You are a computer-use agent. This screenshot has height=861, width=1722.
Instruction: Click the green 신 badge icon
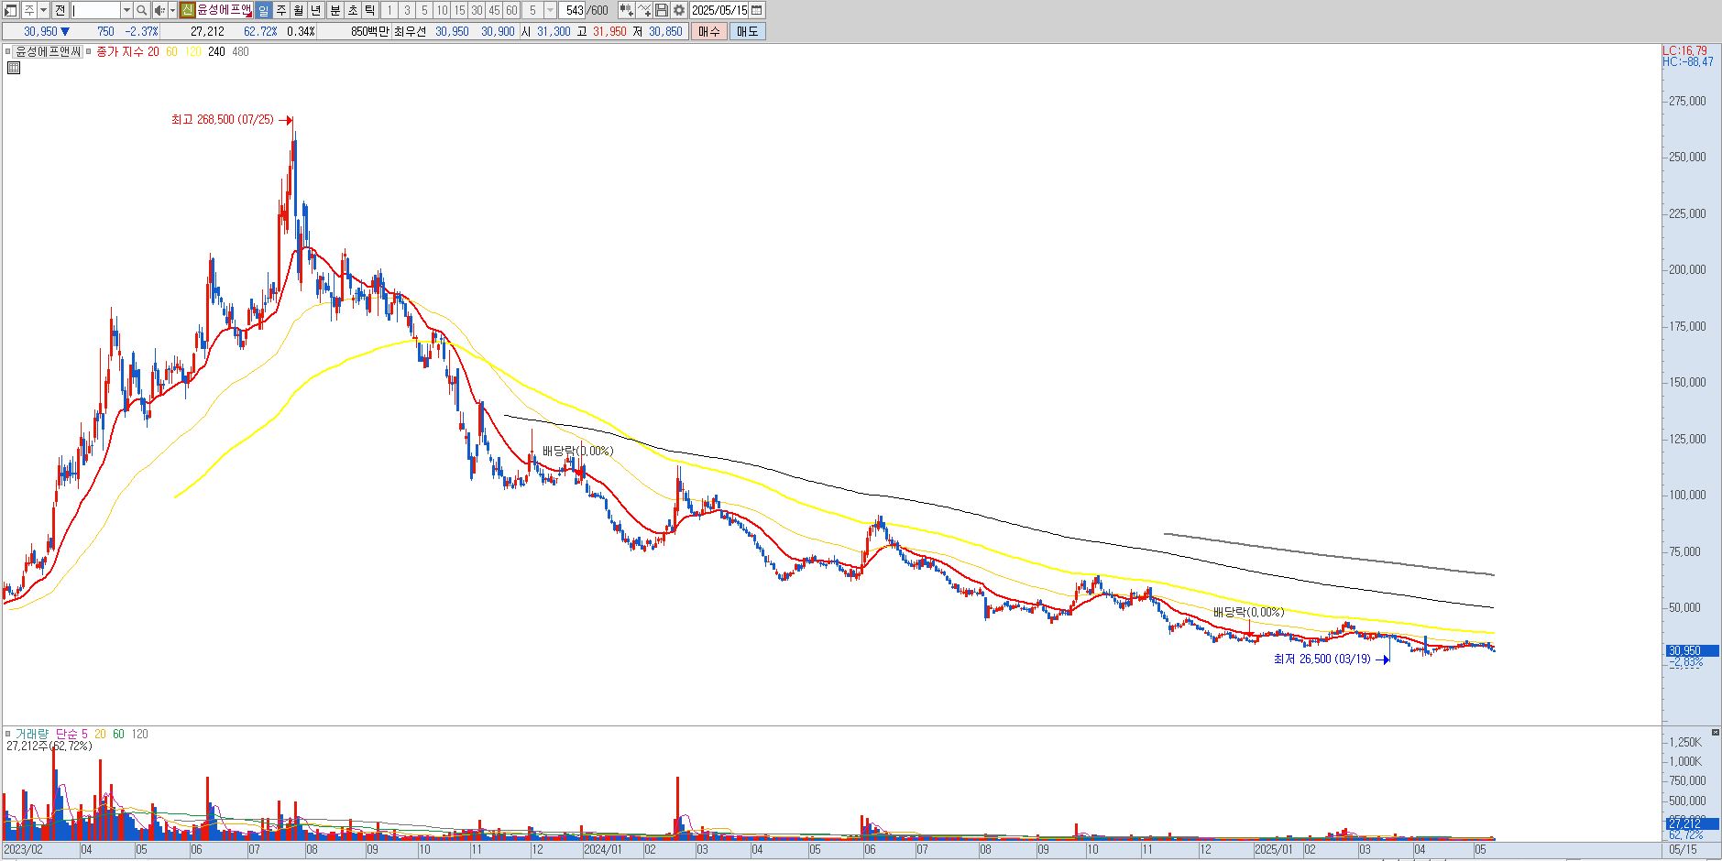[188, 10]
